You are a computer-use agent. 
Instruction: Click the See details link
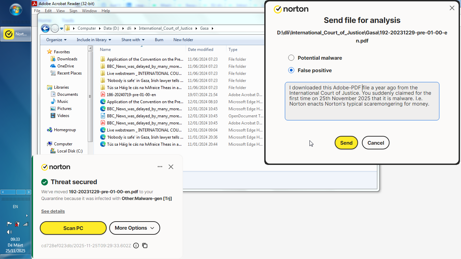click(x=53, y=211)
